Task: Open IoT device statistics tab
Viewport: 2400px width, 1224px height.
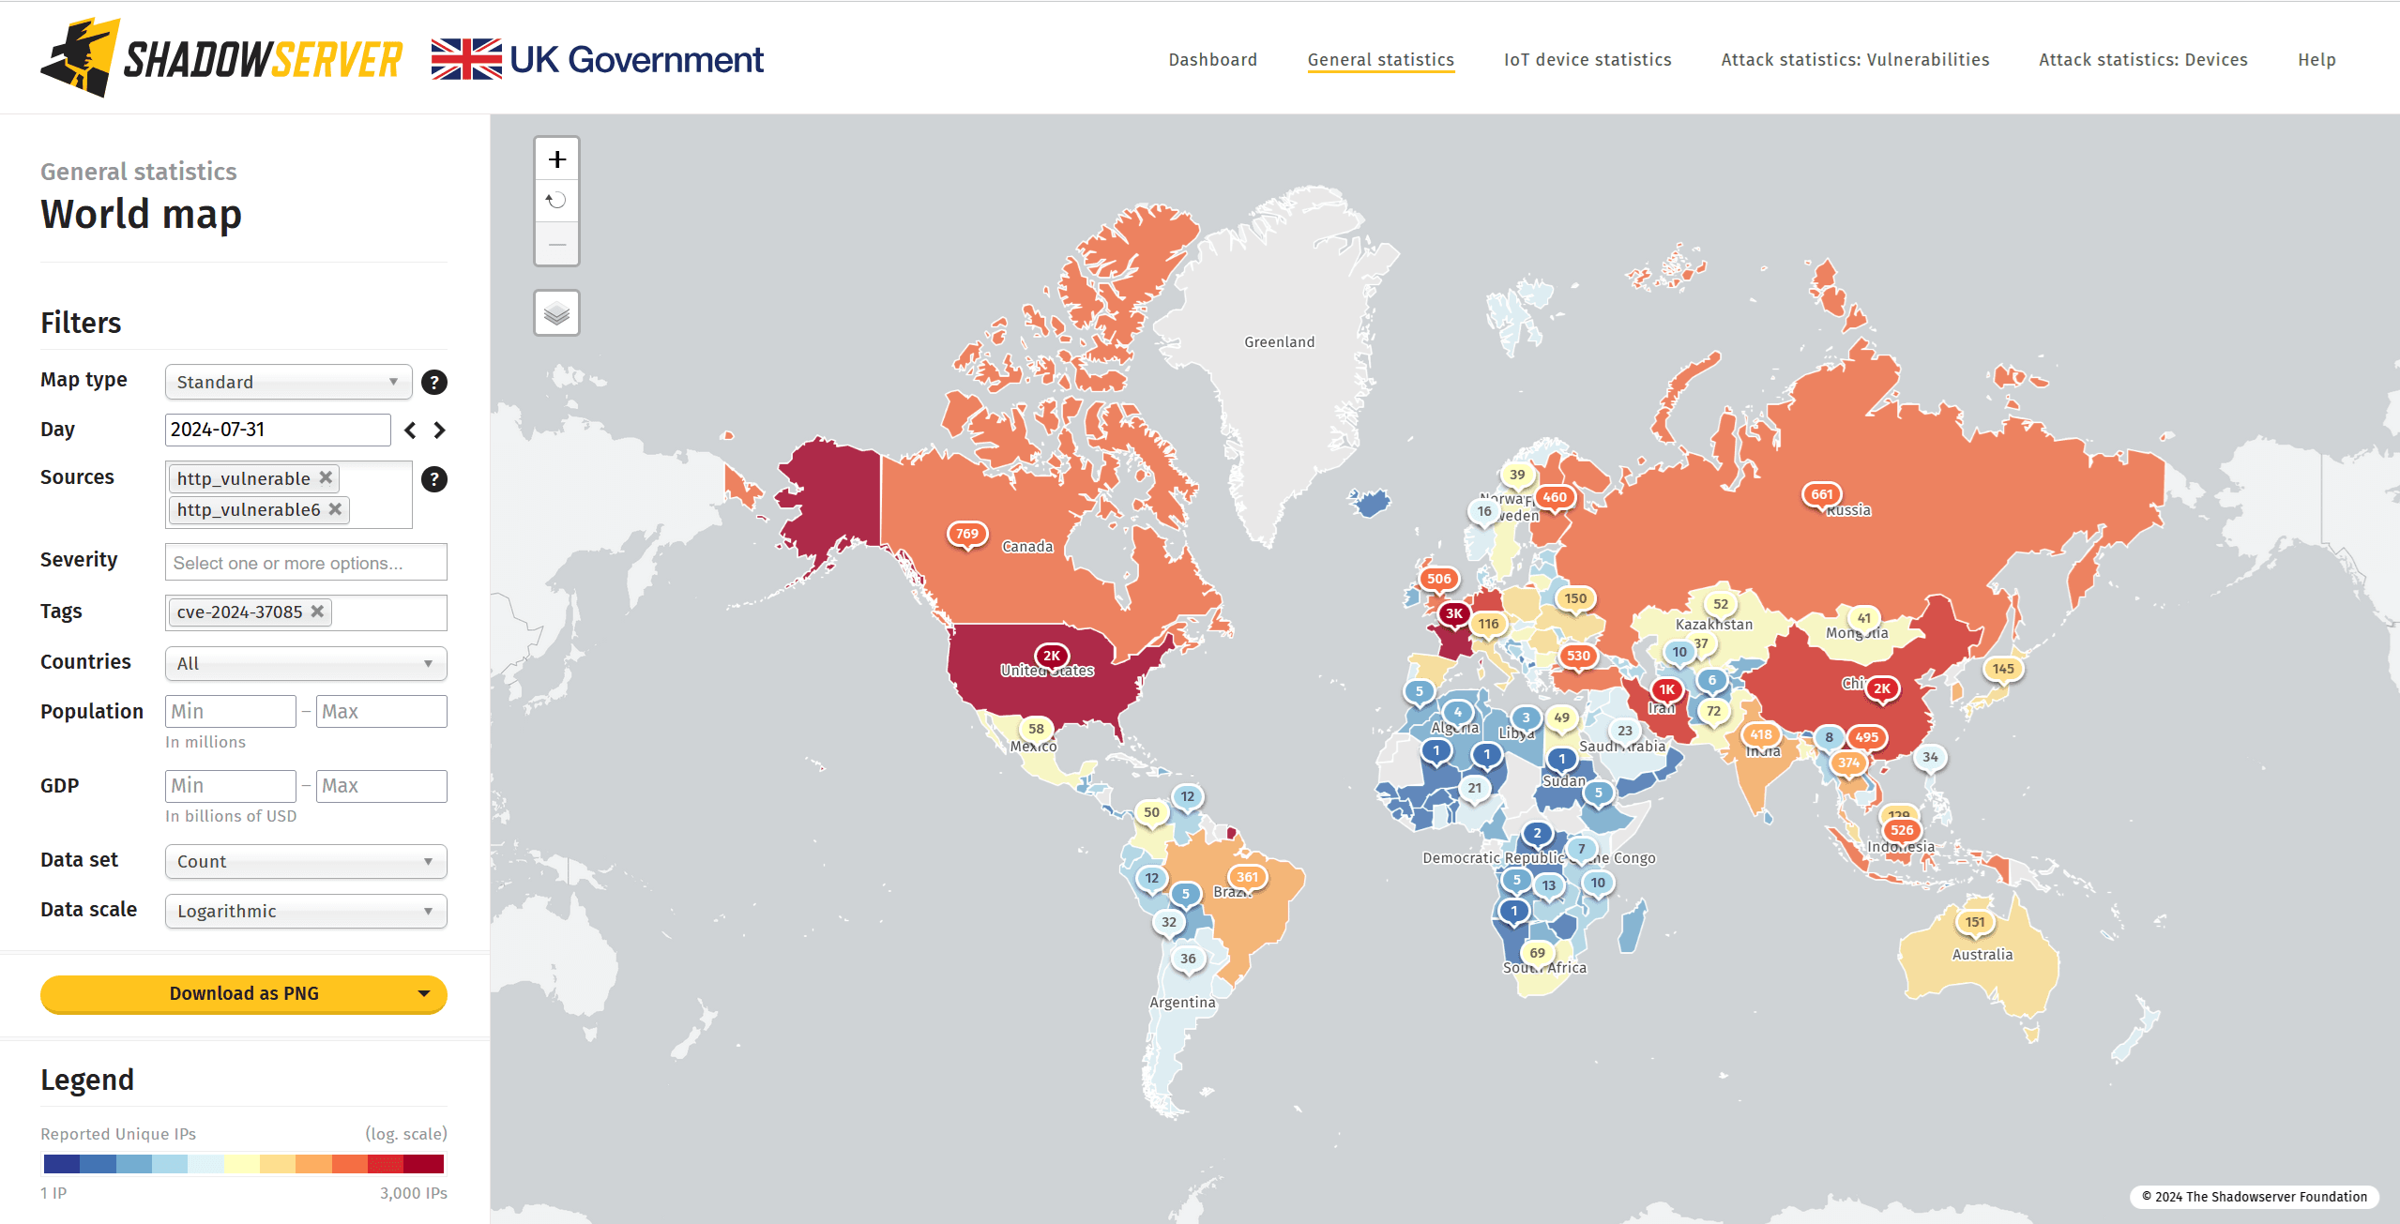Action: tap(1587, 60)
